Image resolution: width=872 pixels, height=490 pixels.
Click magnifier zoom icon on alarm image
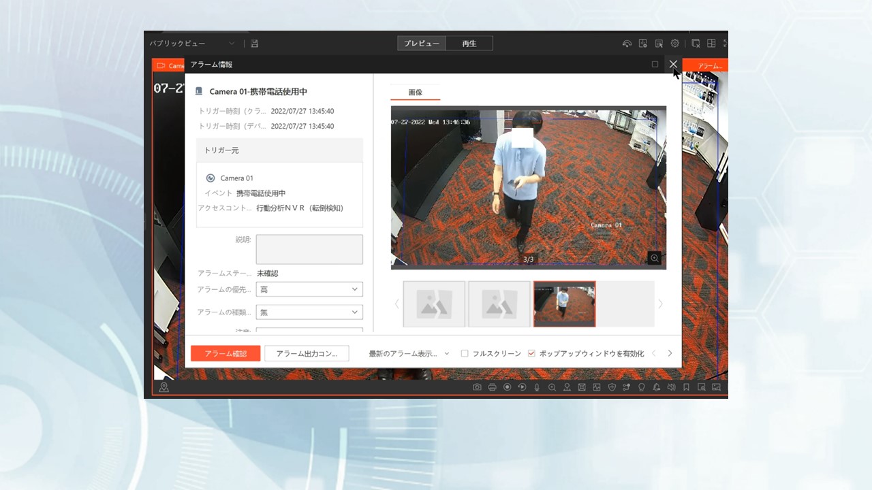tap(654, 258)
